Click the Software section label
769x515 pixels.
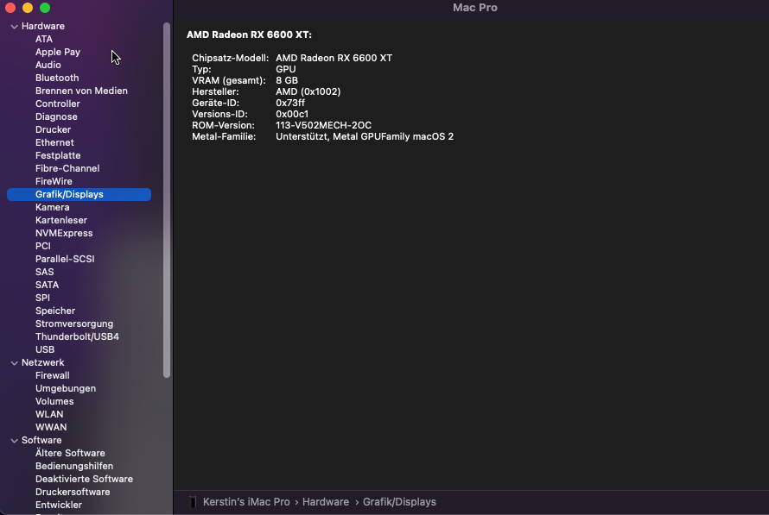click(41, 441)
